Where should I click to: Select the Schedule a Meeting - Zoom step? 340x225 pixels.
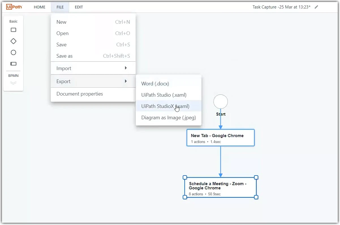[221, 187]
